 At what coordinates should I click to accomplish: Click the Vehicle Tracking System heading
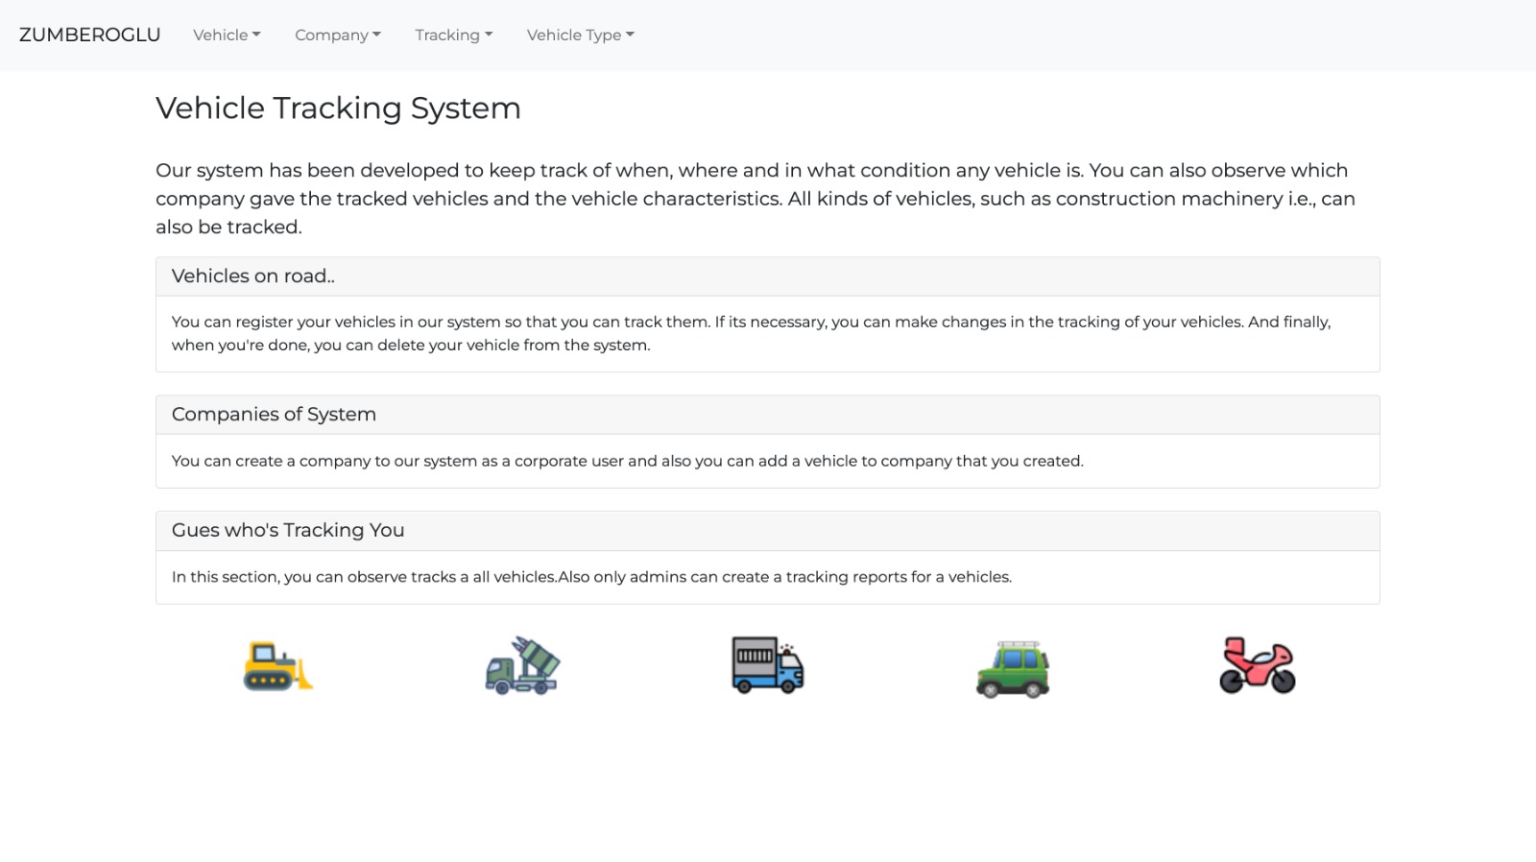tap(338, 108)
